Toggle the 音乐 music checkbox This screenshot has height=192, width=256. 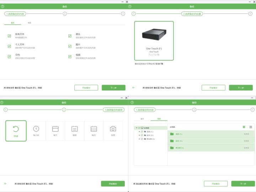pyautogui.click(x=70, y=36)
